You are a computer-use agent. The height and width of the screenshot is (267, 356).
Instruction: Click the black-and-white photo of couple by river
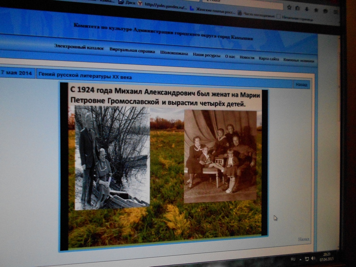click(x=112, y=158)
